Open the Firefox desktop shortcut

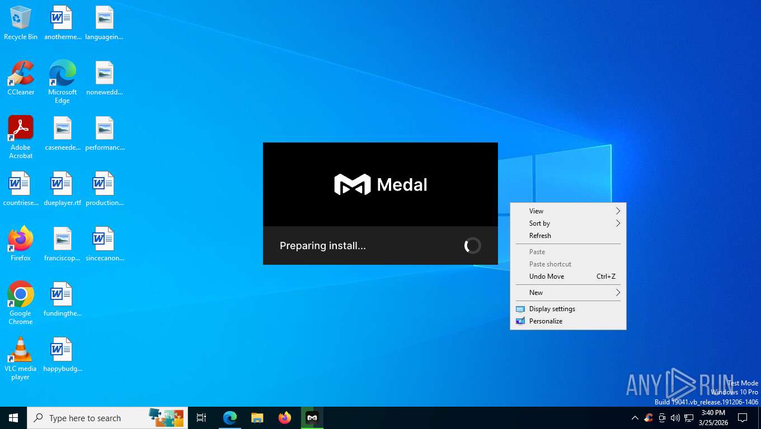coord(21,244)
